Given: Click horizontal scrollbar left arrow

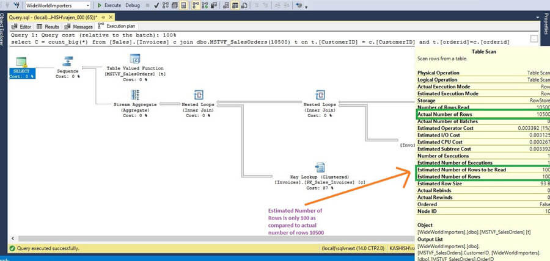Looking at the screenshot, I should [13, 238].
